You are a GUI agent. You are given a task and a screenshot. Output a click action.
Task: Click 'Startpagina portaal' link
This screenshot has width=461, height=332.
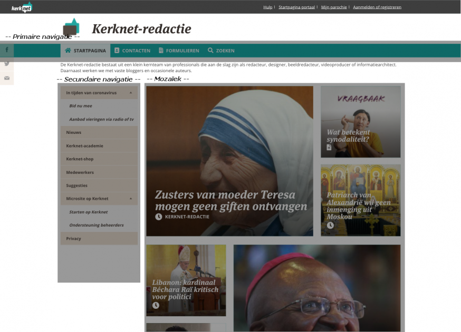pos(296,7)
